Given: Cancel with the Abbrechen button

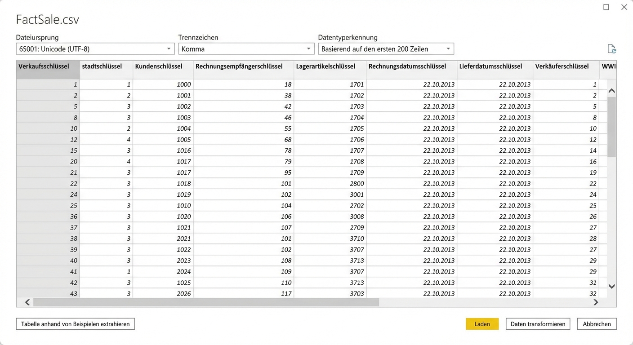Looking at the screenshot, I should point(597,324).
